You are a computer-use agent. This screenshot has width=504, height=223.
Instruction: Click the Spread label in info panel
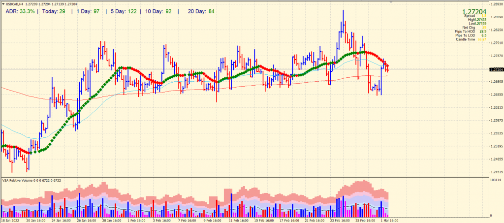click(470, 16)
